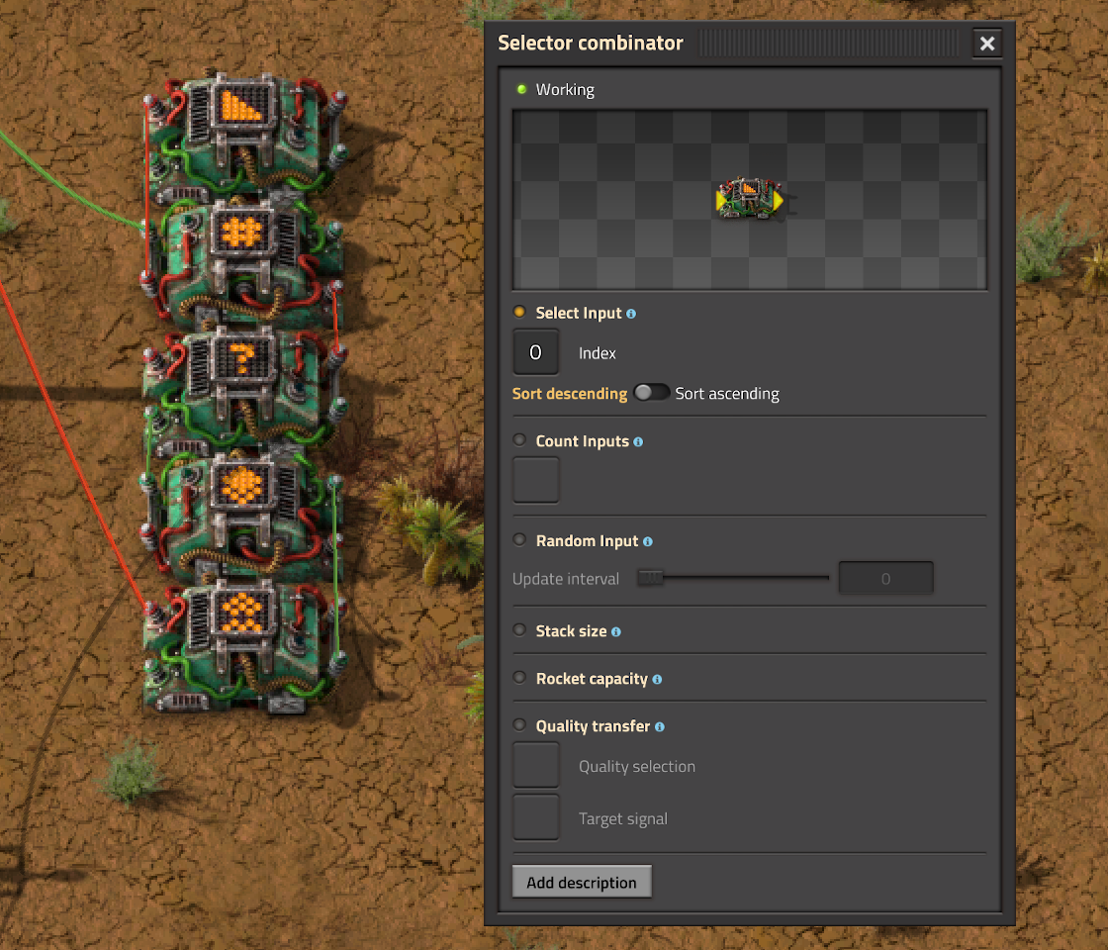Click the Count Inputs info icon
The image size is (1108, 950).
pos(638,441)
